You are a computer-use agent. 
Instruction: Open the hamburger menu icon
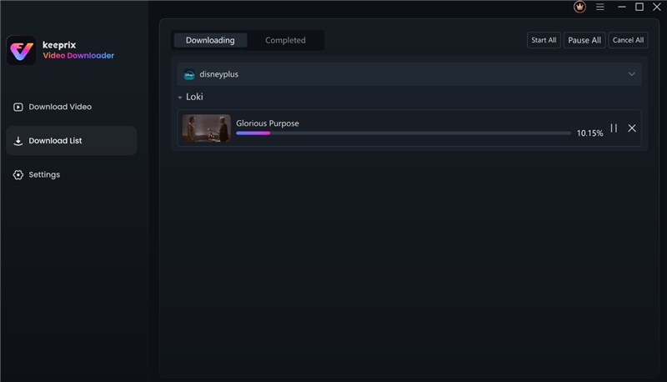click(x=599, y=7)
